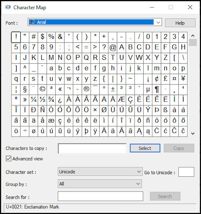The height and width of the screenshot is (214, 201).
Task: Click in the Search for text field
Action: pyautogui.click(x=100, y=196)
